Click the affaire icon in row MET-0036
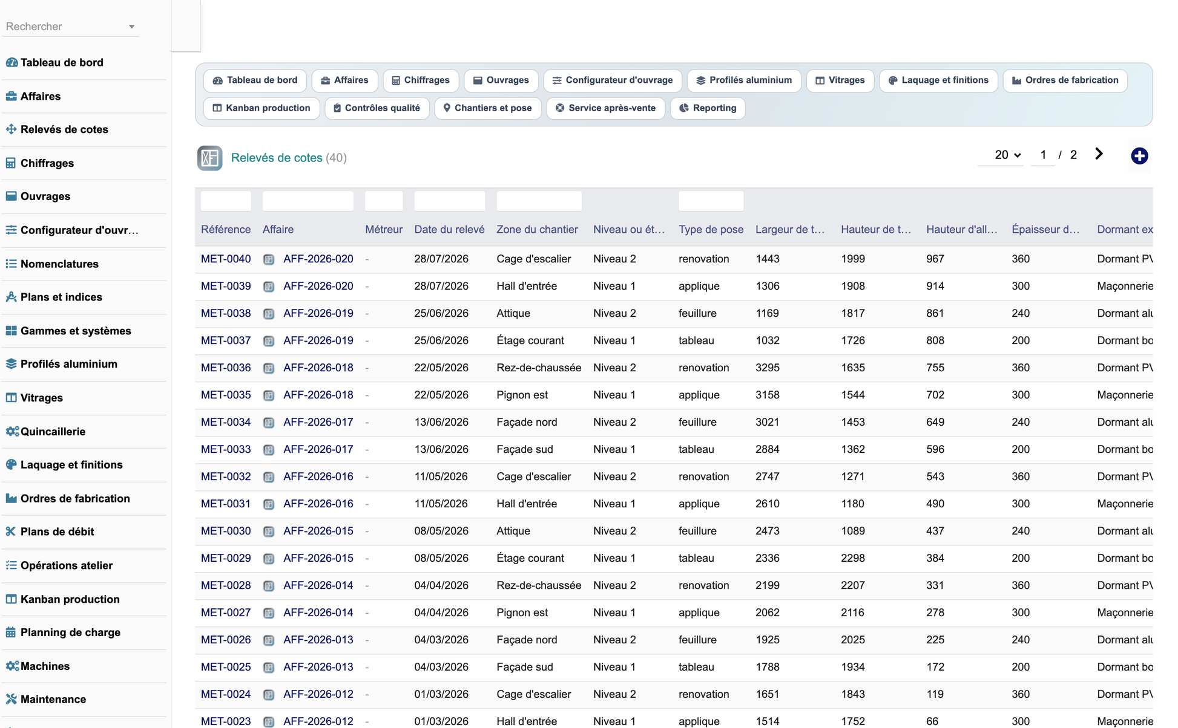The image size is (1178, 728). click(x=269, y=368)
